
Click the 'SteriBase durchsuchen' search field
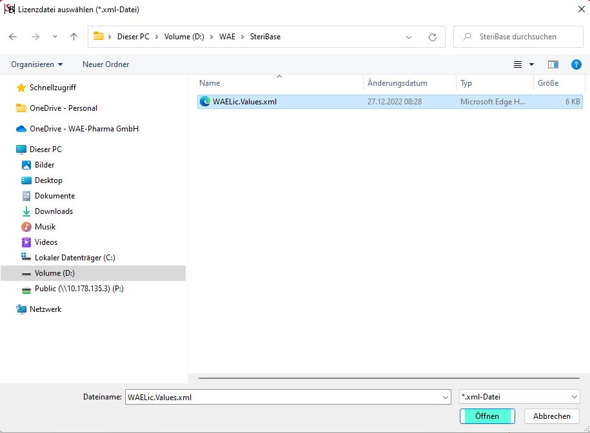coord(518,37)
